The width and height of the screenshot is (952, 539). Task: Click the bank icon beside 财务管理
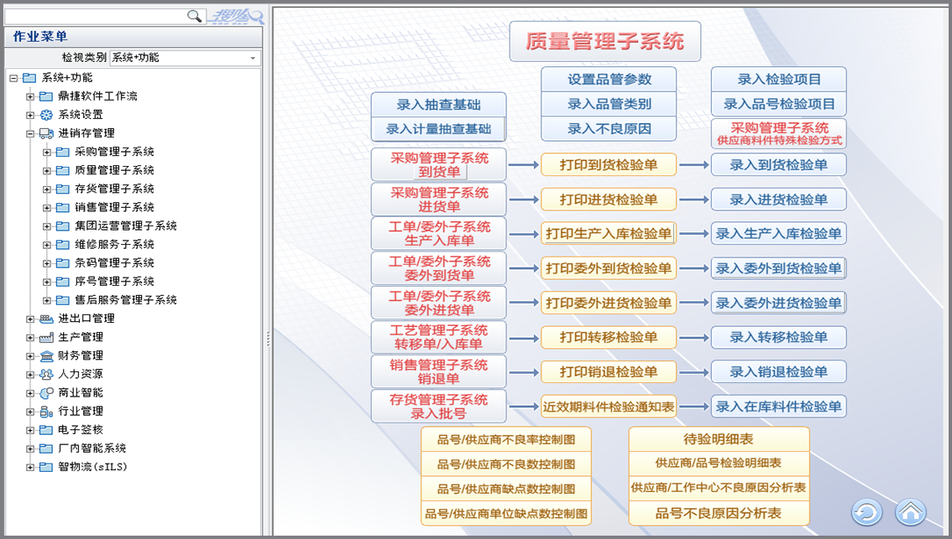click(x=46, y=355)
